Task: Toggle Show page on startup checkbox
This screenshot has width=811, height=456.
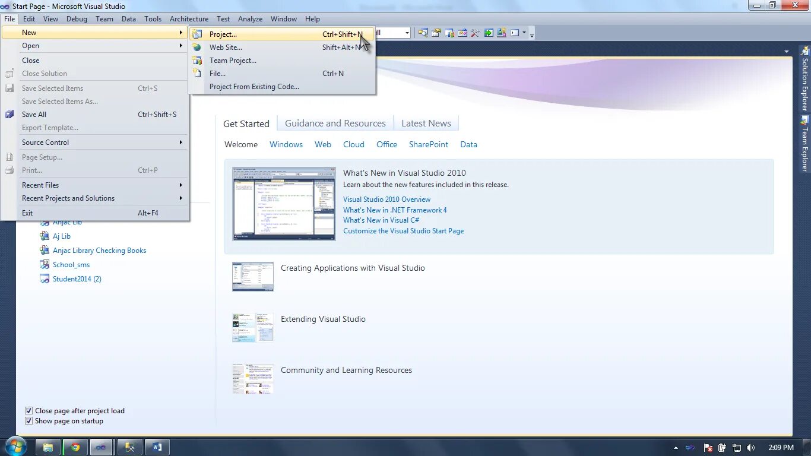Action: coord(28,421)
